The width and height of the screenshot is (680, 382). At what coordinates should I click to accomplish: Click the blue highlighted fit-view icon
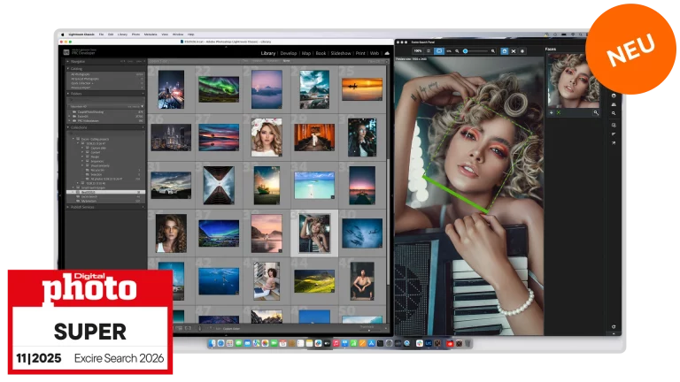coord(440,51)
